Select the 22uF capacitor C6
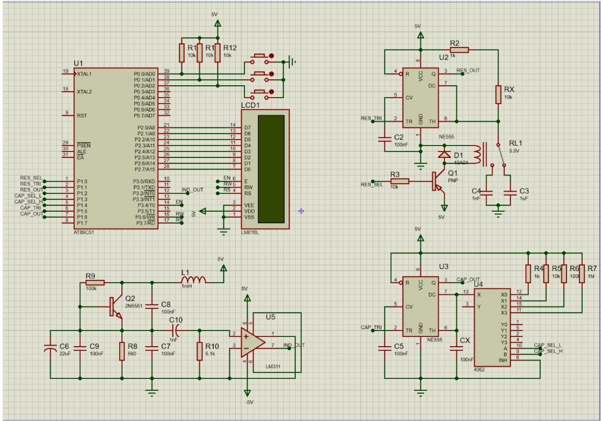This screenshot has height=421, width=601. pos(51,350)
